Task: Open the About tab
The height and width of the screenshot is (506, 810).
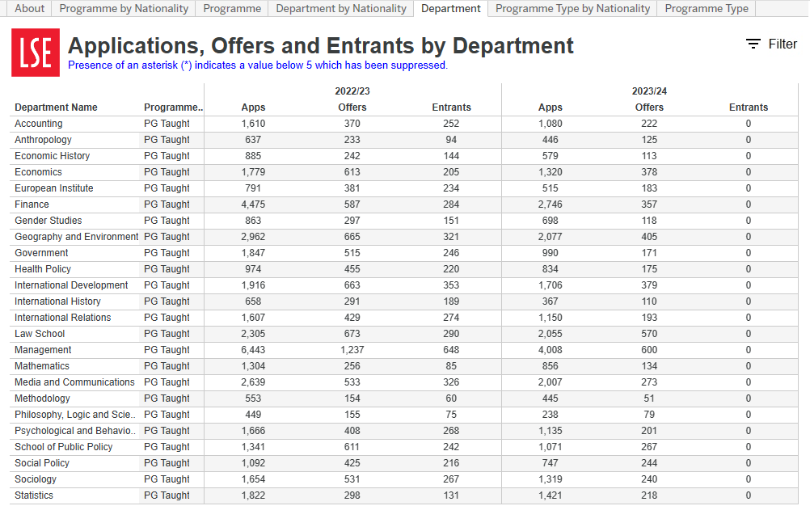Action: pos(30,9)
